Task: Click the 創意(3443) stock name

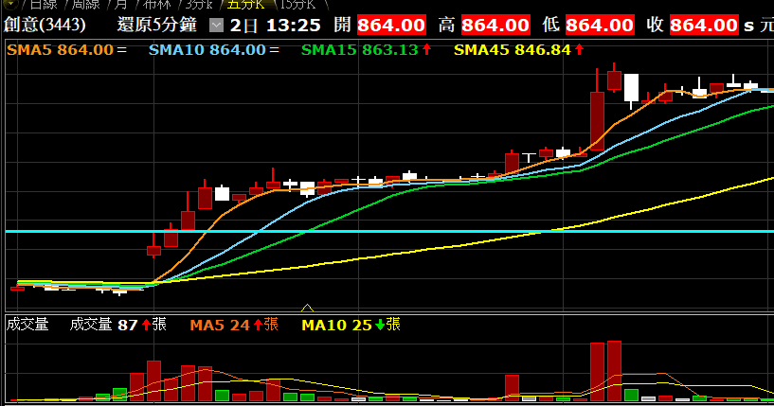Action: coord(45,26)
